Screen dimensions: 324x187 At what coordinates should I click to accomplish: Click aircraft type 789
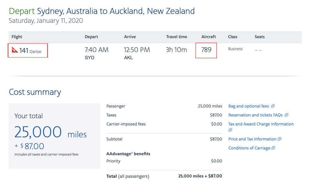click(x=206, y=50)
